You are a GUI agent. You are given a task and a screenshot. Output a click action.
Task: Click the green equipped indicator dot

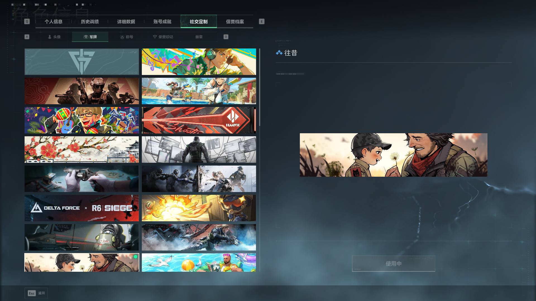point(135,257)
